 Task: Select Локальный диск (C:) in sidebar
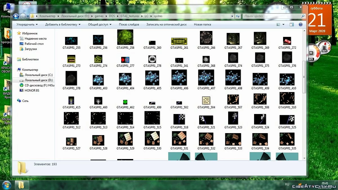point(38,75)
